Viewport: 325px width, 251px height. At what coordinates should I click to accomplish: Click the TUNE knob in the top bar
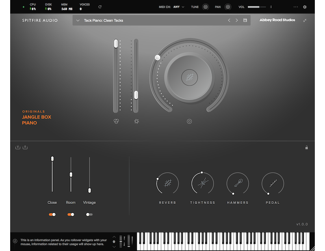coord(206,7)
